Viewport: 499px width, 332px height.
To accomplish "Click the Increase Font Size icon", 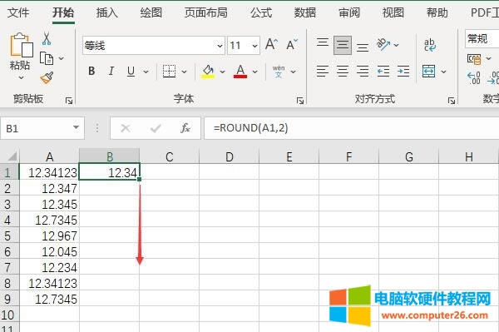I will coord(271,44).
